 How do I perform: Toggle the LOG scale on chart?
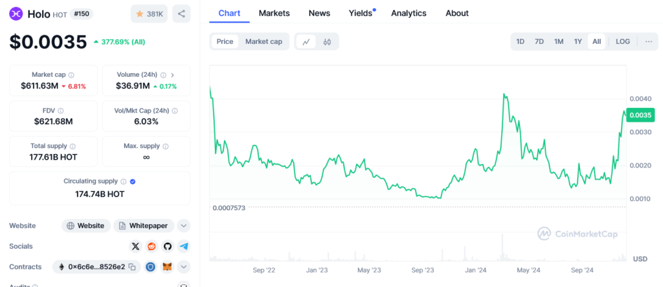click(x=622, y=41)
